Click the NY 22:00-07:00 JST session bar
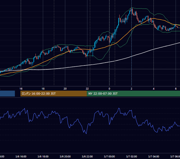The height and width of the screenshot is (159, 180). tap(133, 94)
